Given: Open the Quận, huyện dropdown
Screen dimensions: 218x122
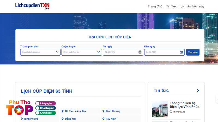Looking at the screenshot, I should tap(81, 52).
